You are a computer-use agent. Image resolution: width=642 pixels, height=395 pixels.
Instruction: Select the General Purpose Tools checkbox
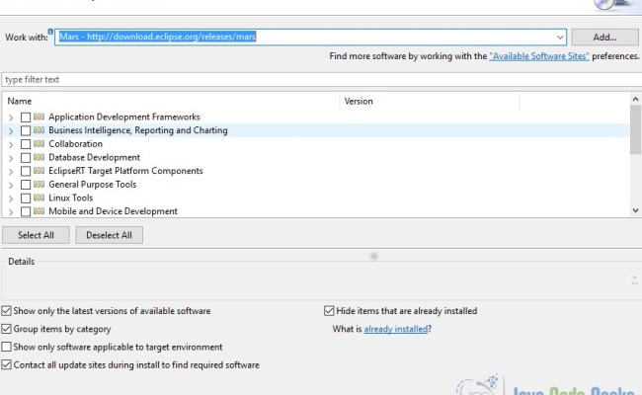[x=26, y=185]
